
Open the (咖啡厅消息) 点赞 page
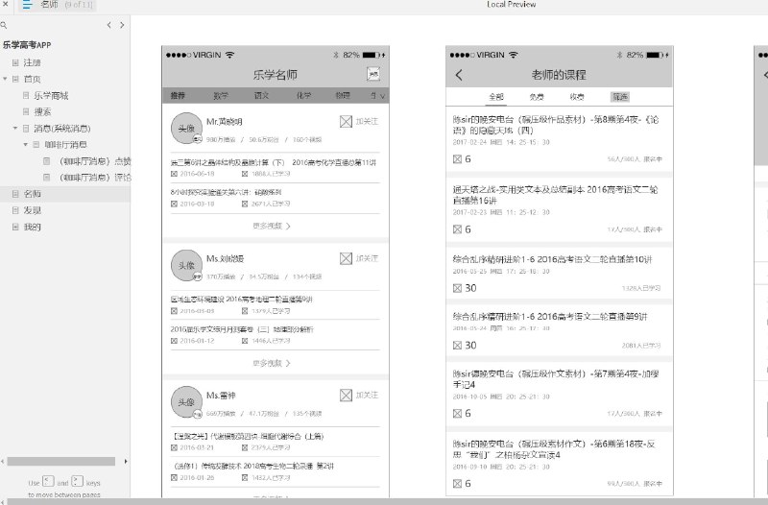pos(94,161)
